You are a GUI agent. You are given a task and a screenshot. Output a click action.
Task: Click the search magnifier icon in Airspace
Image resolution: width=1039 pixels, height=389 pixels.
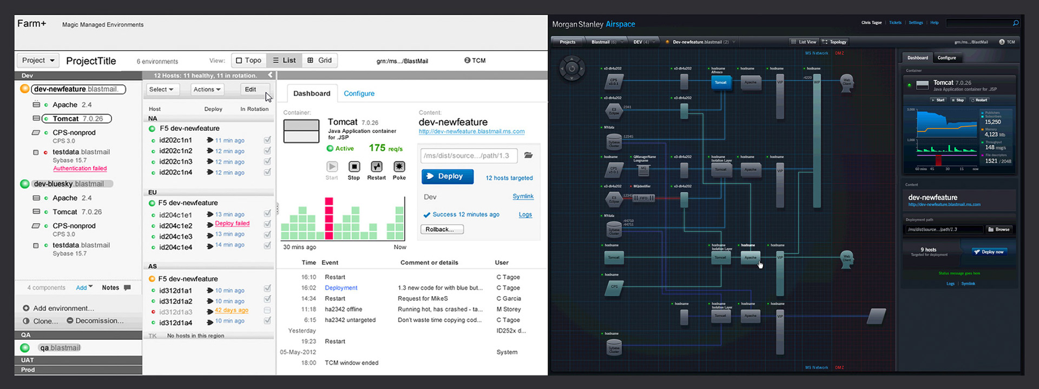1016,23
